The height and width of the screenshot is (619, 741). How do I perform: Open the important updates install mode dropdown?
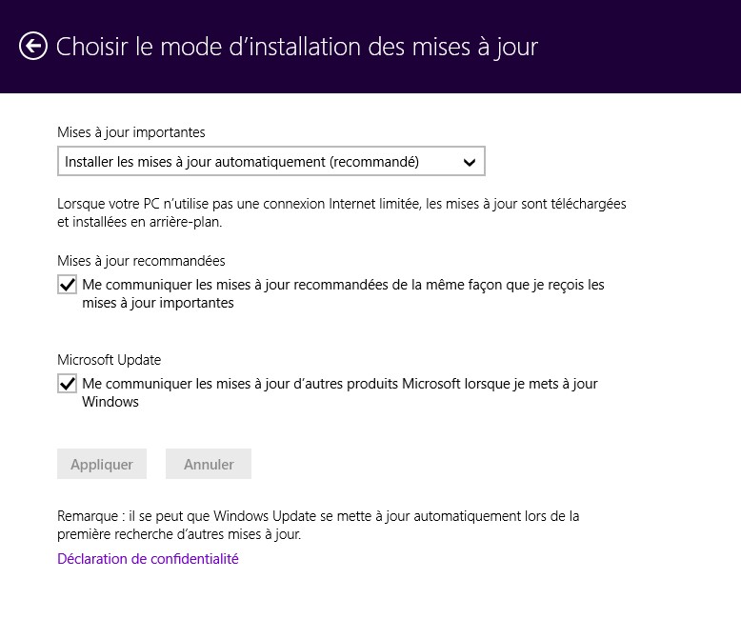click(x=270, y=162)
